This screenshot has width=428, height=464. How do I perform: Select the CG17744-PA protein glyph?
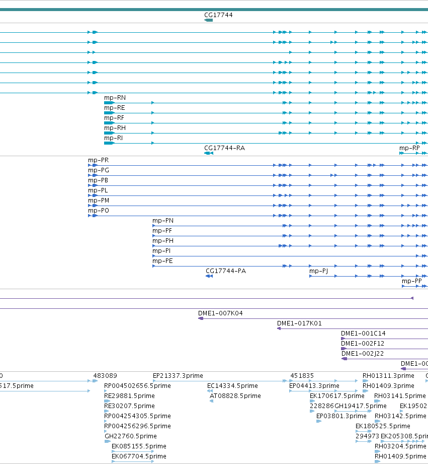pos(209,276)
